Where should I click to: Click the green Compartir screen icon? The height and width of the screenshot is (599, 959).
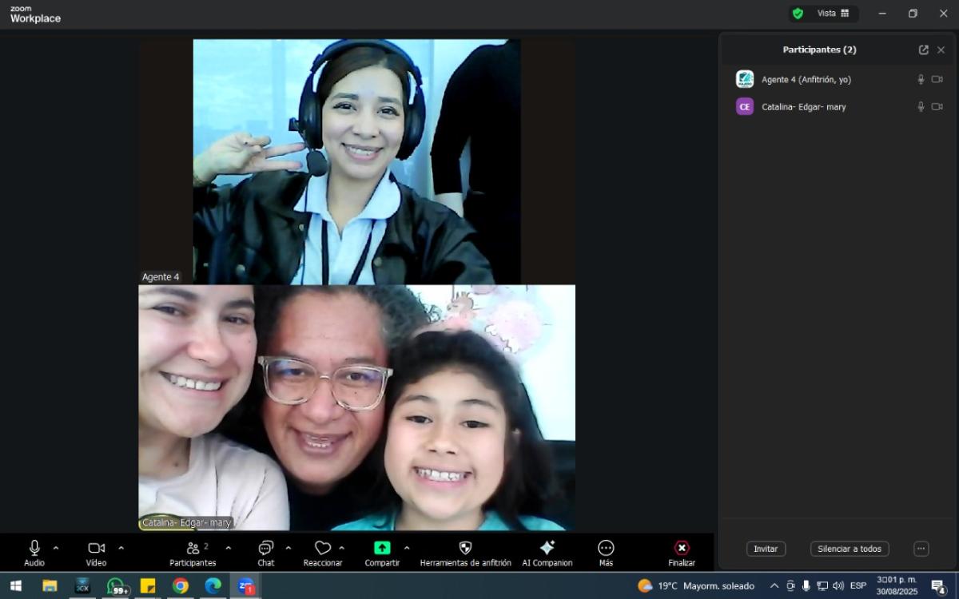382,548
